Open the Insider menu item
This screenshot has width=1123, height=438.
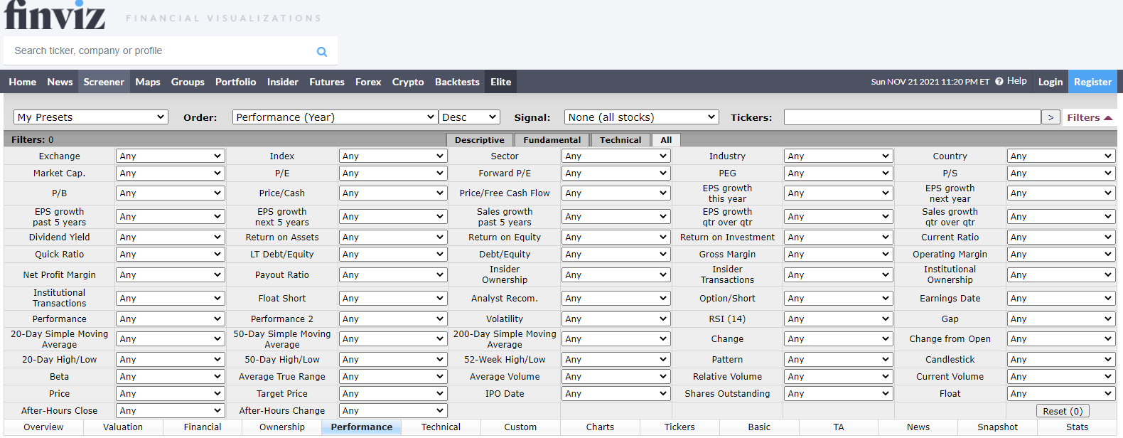click(x=282, y=82)
